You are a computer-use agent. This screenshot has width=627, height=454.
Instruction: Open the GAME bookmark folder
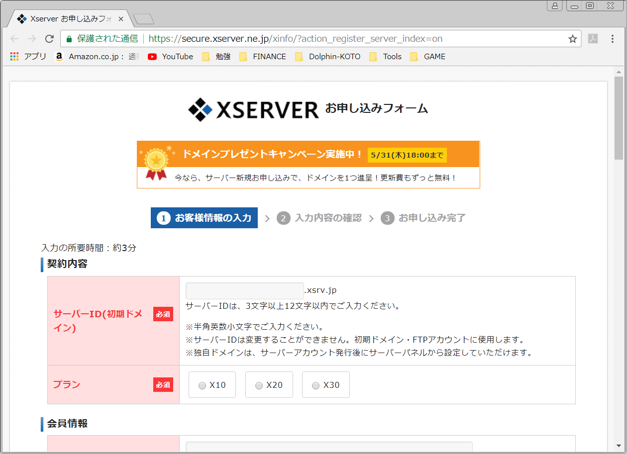point(427,57)
